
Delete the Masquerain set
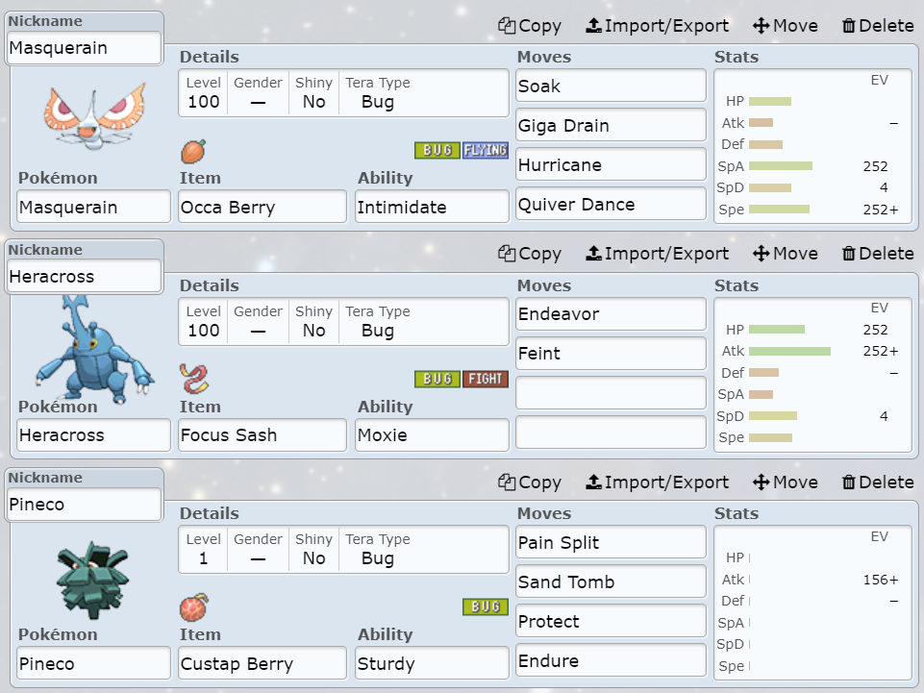click(x=878, y=26)
